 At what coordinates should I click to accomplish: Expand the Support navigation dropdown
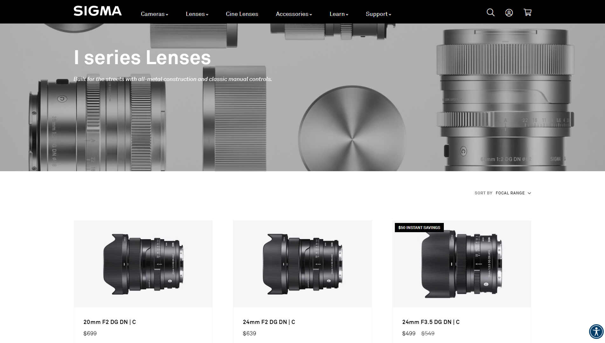coord(378,14)
